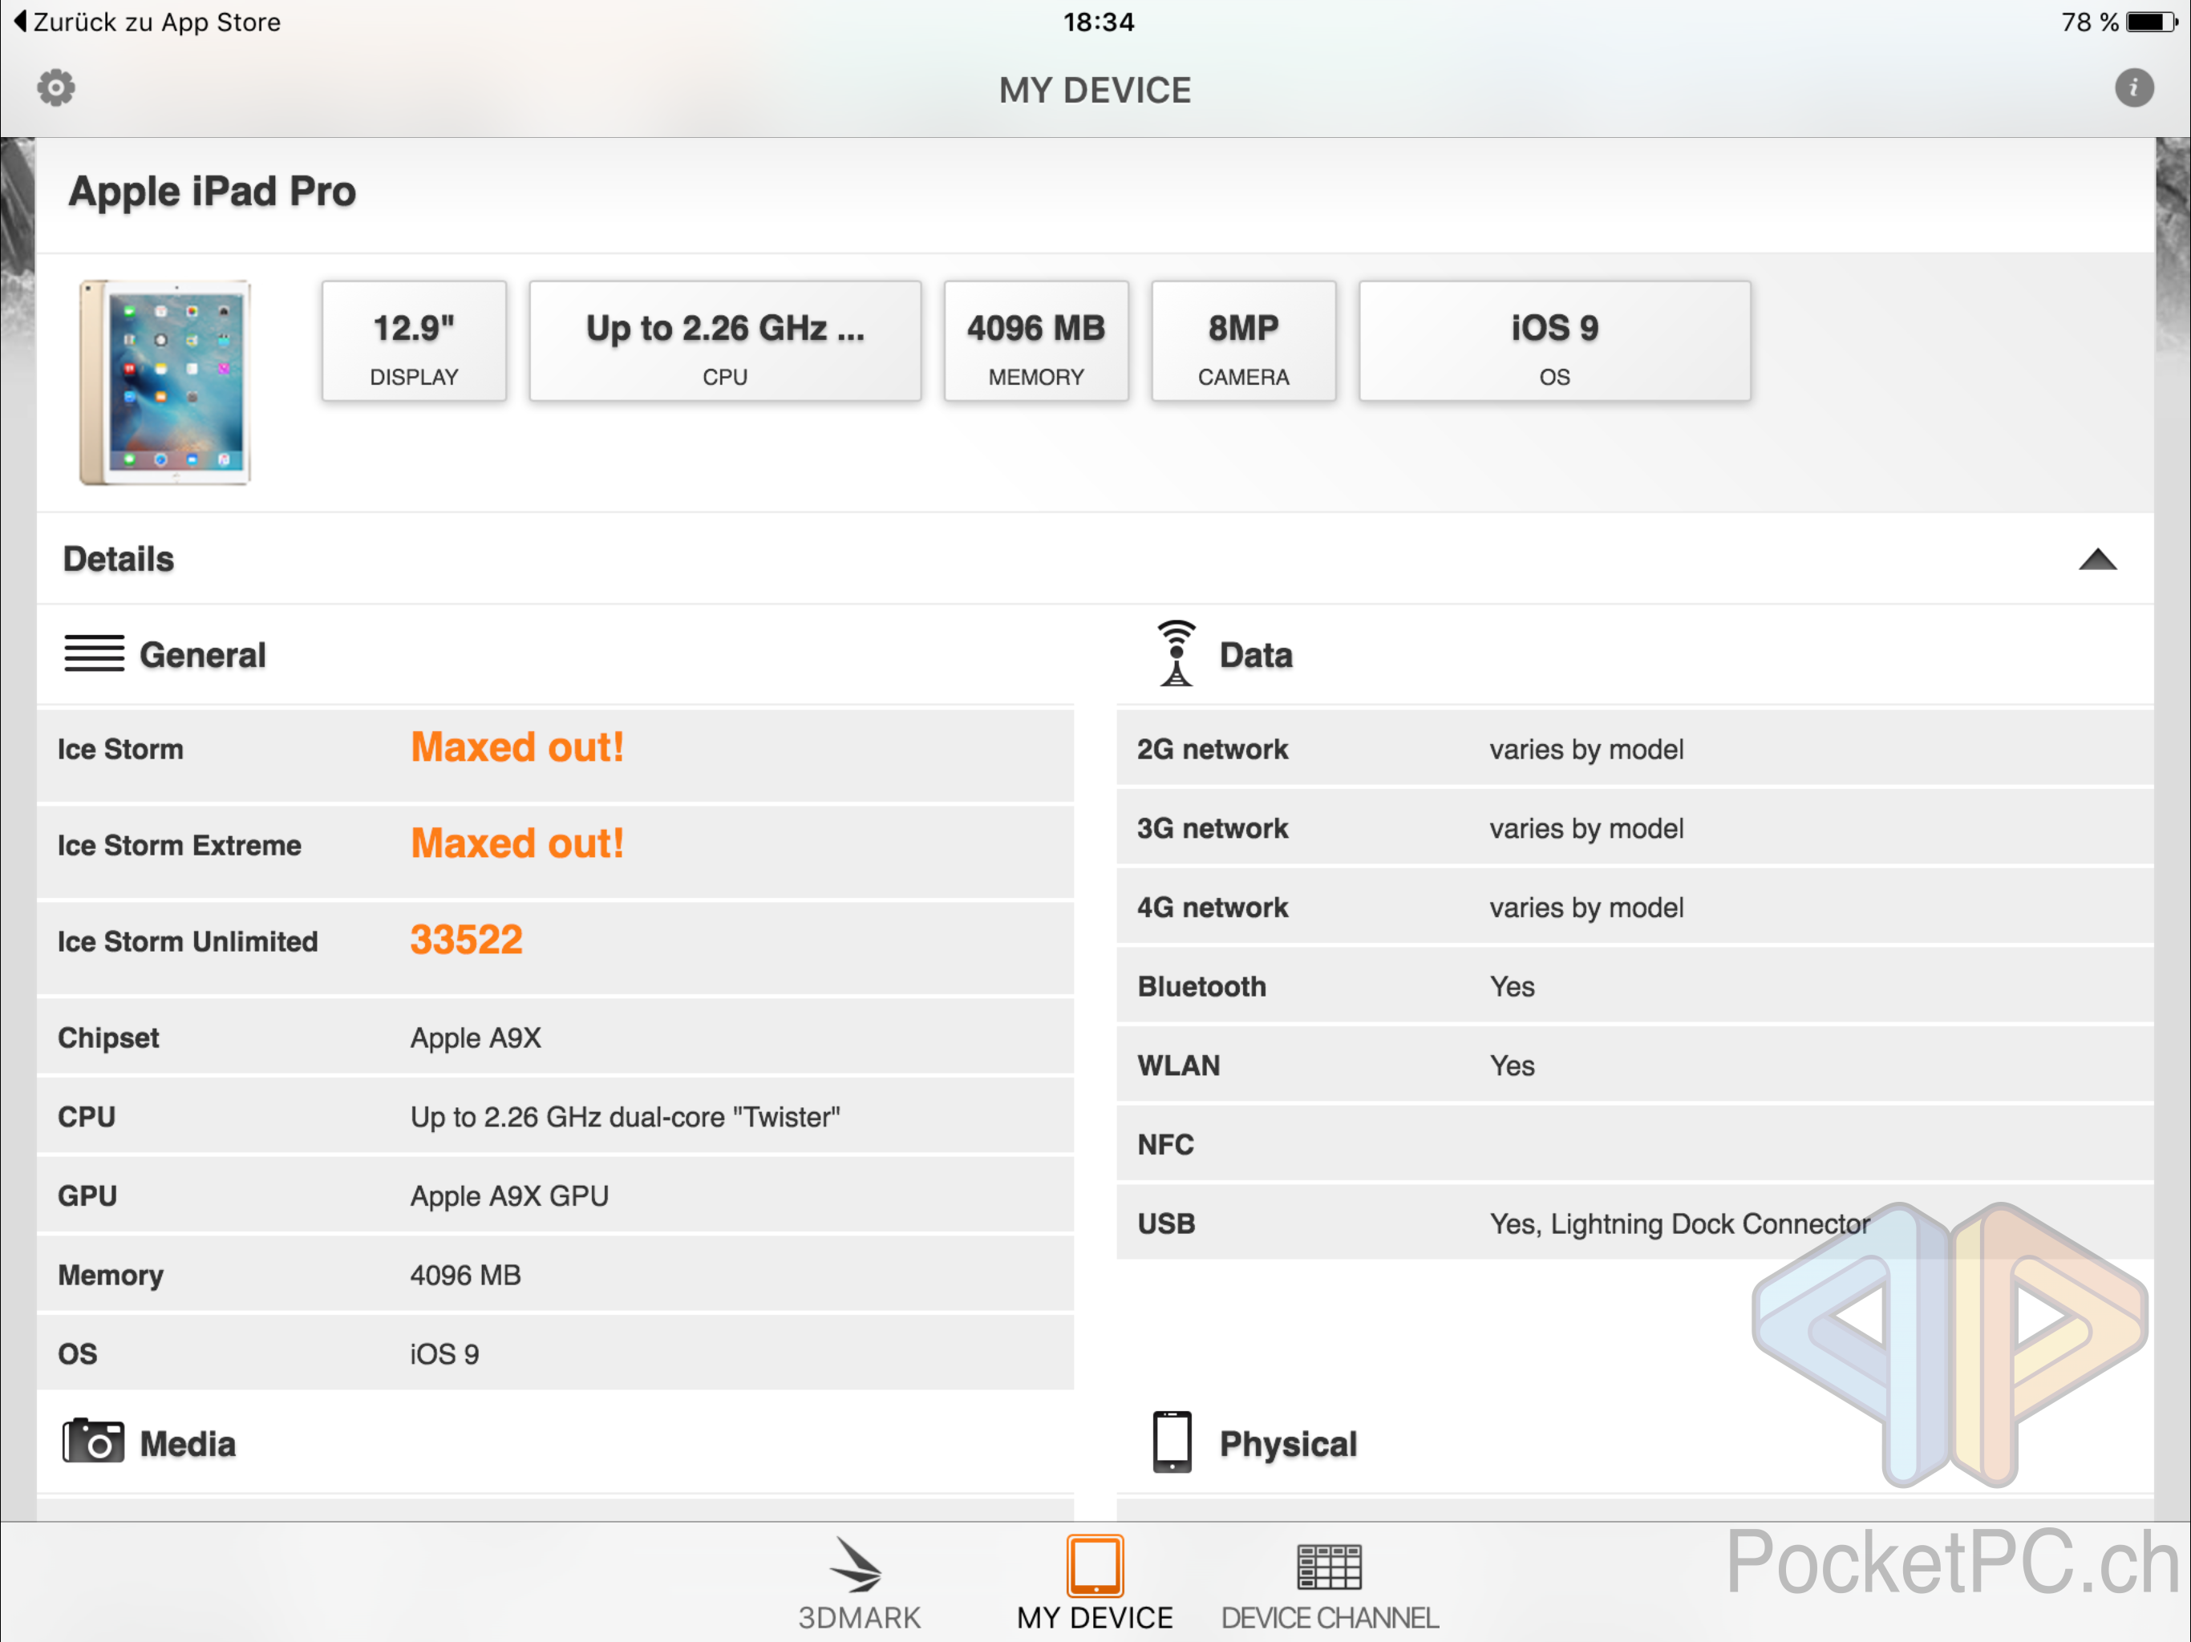The image size is (2191, 1642).
Task: Tap the USB Lightning Dock Connector value
Action: (1680, 1224)
